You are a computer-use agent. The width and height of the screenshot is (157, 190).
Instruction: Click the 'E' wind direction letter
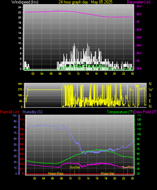[x=150, y=101]
